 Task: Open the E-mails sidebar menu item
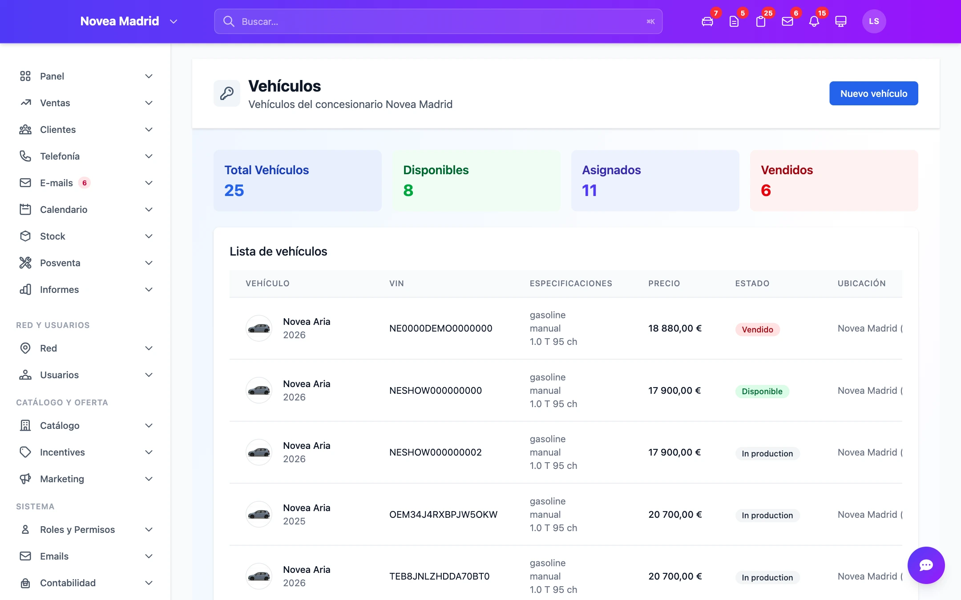86,183
